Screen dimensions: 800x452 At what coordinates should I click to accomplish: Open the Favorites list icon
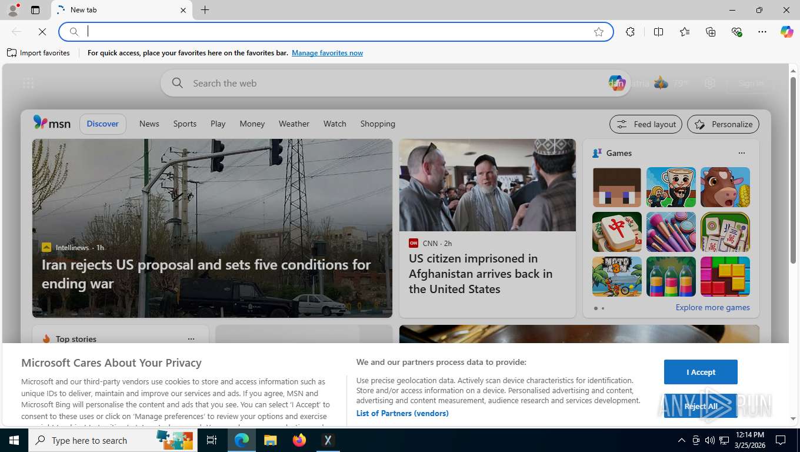coord(685,32)
